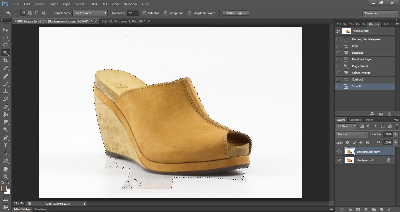Hide the Background copy layer
Screen dimensions: 400x212
tap(339, 151)
